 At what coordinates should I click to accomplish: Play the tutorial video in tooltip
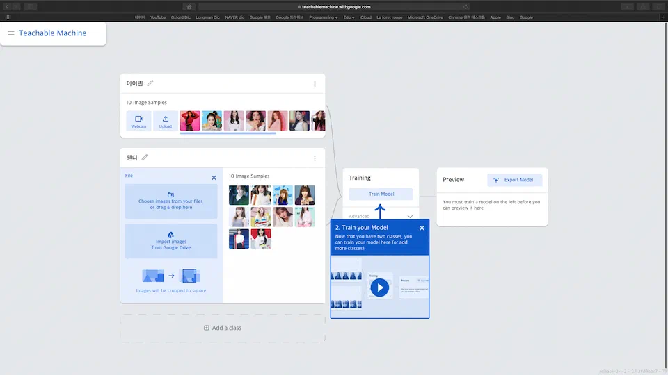point(379,287)
